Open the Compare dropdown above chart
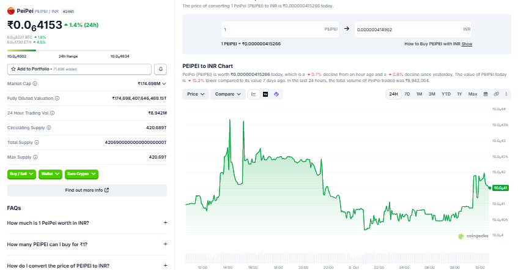Viewport: 518px width, 270px height. [228, 94]
